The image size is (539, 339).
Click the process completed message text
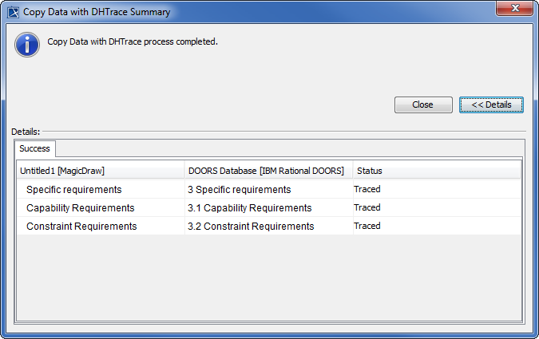coord(133,41)
